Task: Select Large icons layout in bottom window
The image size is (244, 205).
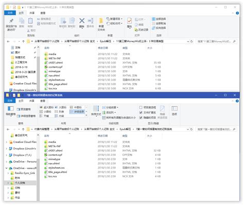Action: (61, 108)
